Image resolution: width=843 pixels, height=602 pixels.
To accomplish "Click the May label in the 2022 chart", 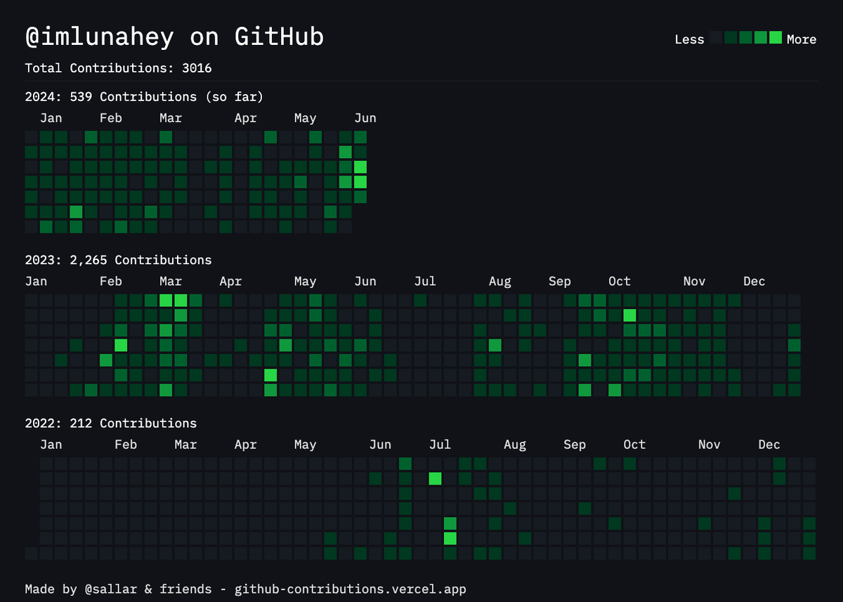I will 305,445.
